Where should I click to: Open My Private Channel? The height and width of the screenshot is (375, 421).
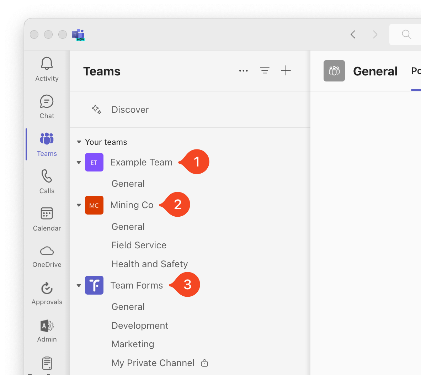point(153,363)
